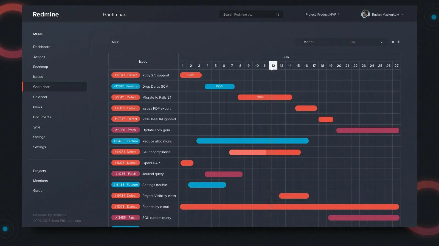The image size is (439, 246).
Task: Click the OpenLDAP short red bar
Action: tap(187, 163)
